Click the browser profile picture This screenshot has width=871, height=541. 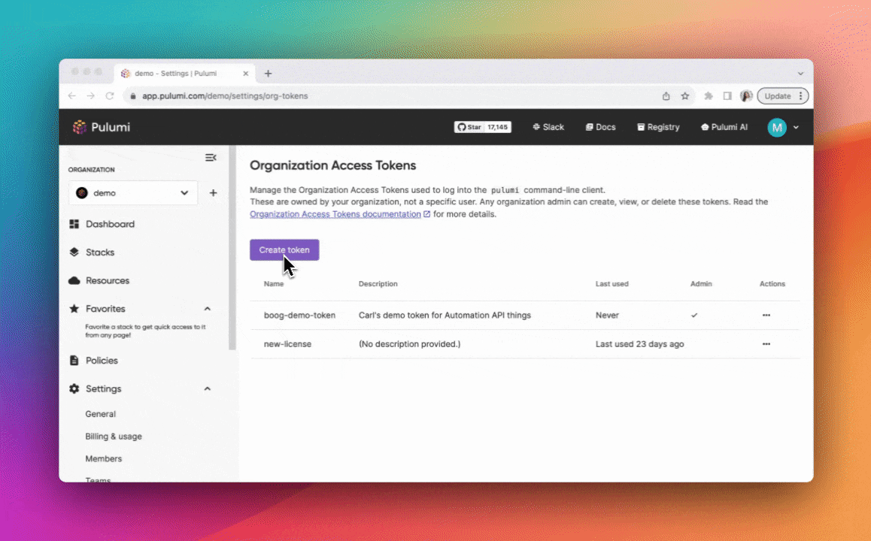pos(746,96)
